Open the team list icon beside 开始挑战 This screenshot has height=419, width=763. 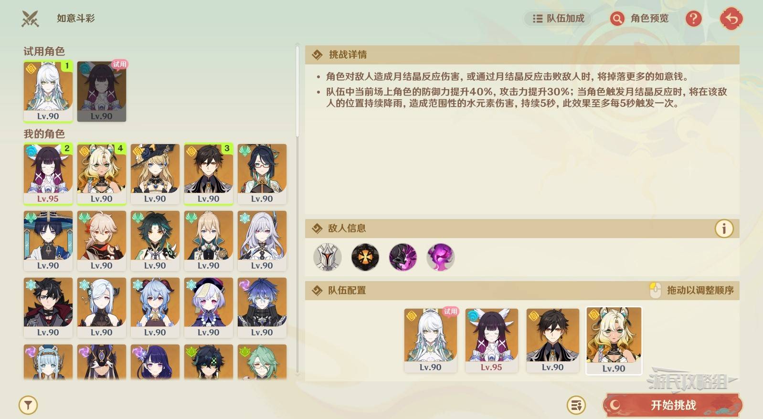coord(576,405)
